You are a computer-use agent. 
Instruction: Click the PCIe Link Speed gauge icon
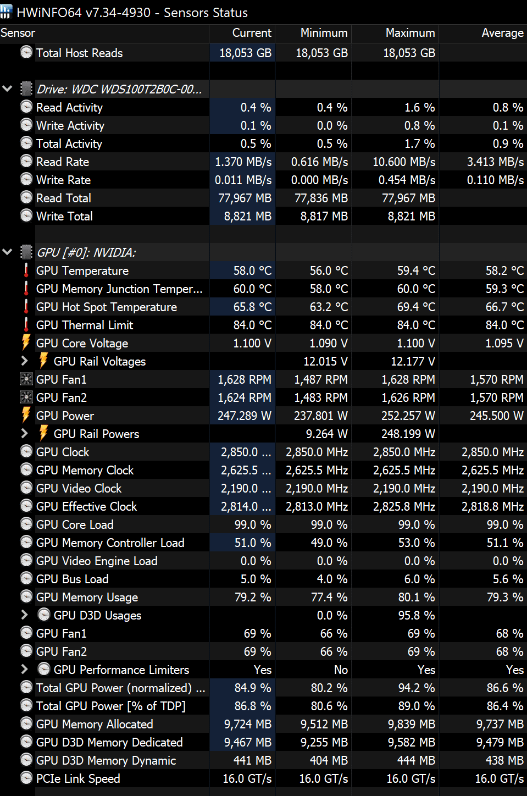(x=26, y=778)
